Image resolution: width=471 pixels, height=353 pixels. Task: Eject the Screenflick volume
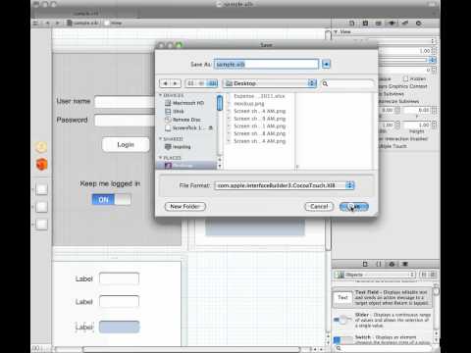coord(211,127)
